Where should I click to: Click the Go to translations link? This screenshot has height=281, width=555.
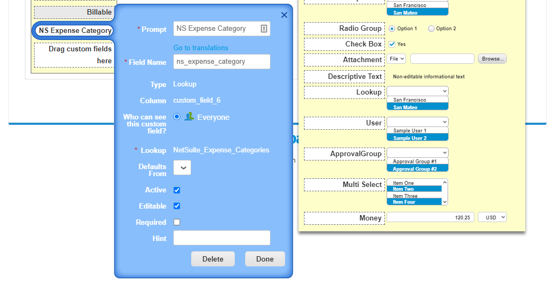pos(201,48)
